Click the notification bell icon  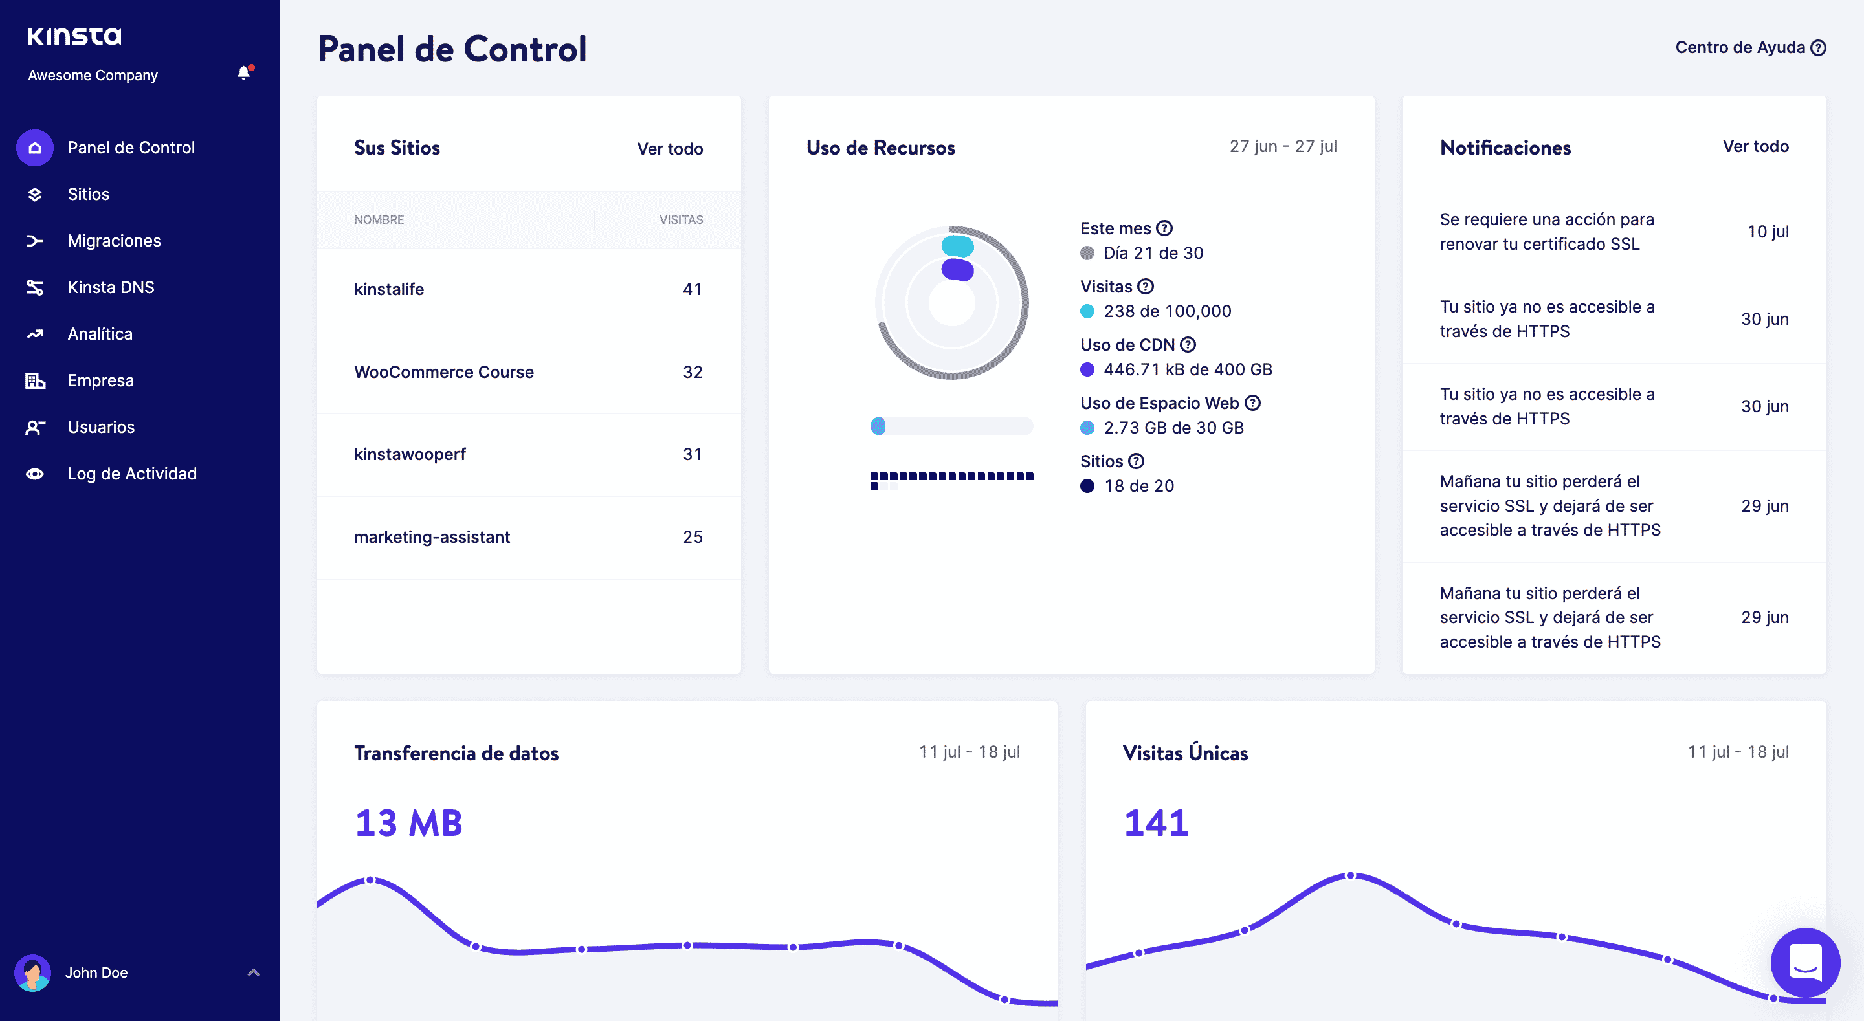(244, 73)
